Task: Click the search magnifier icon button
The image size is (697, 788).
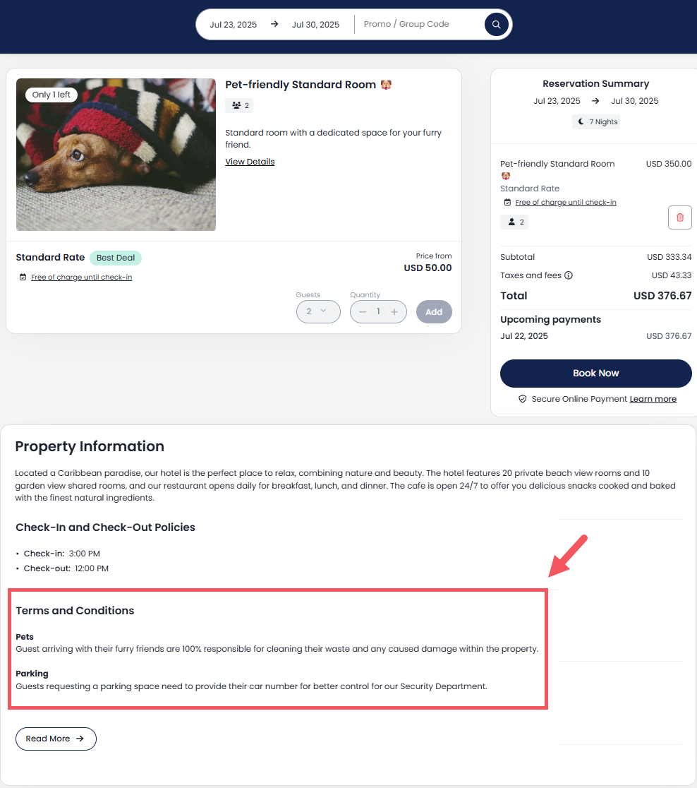Action: coord(496,24)
